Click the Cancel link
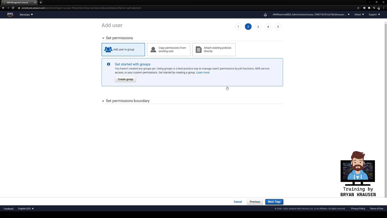This screenshot has height=218, width=387. coord(238,202)
